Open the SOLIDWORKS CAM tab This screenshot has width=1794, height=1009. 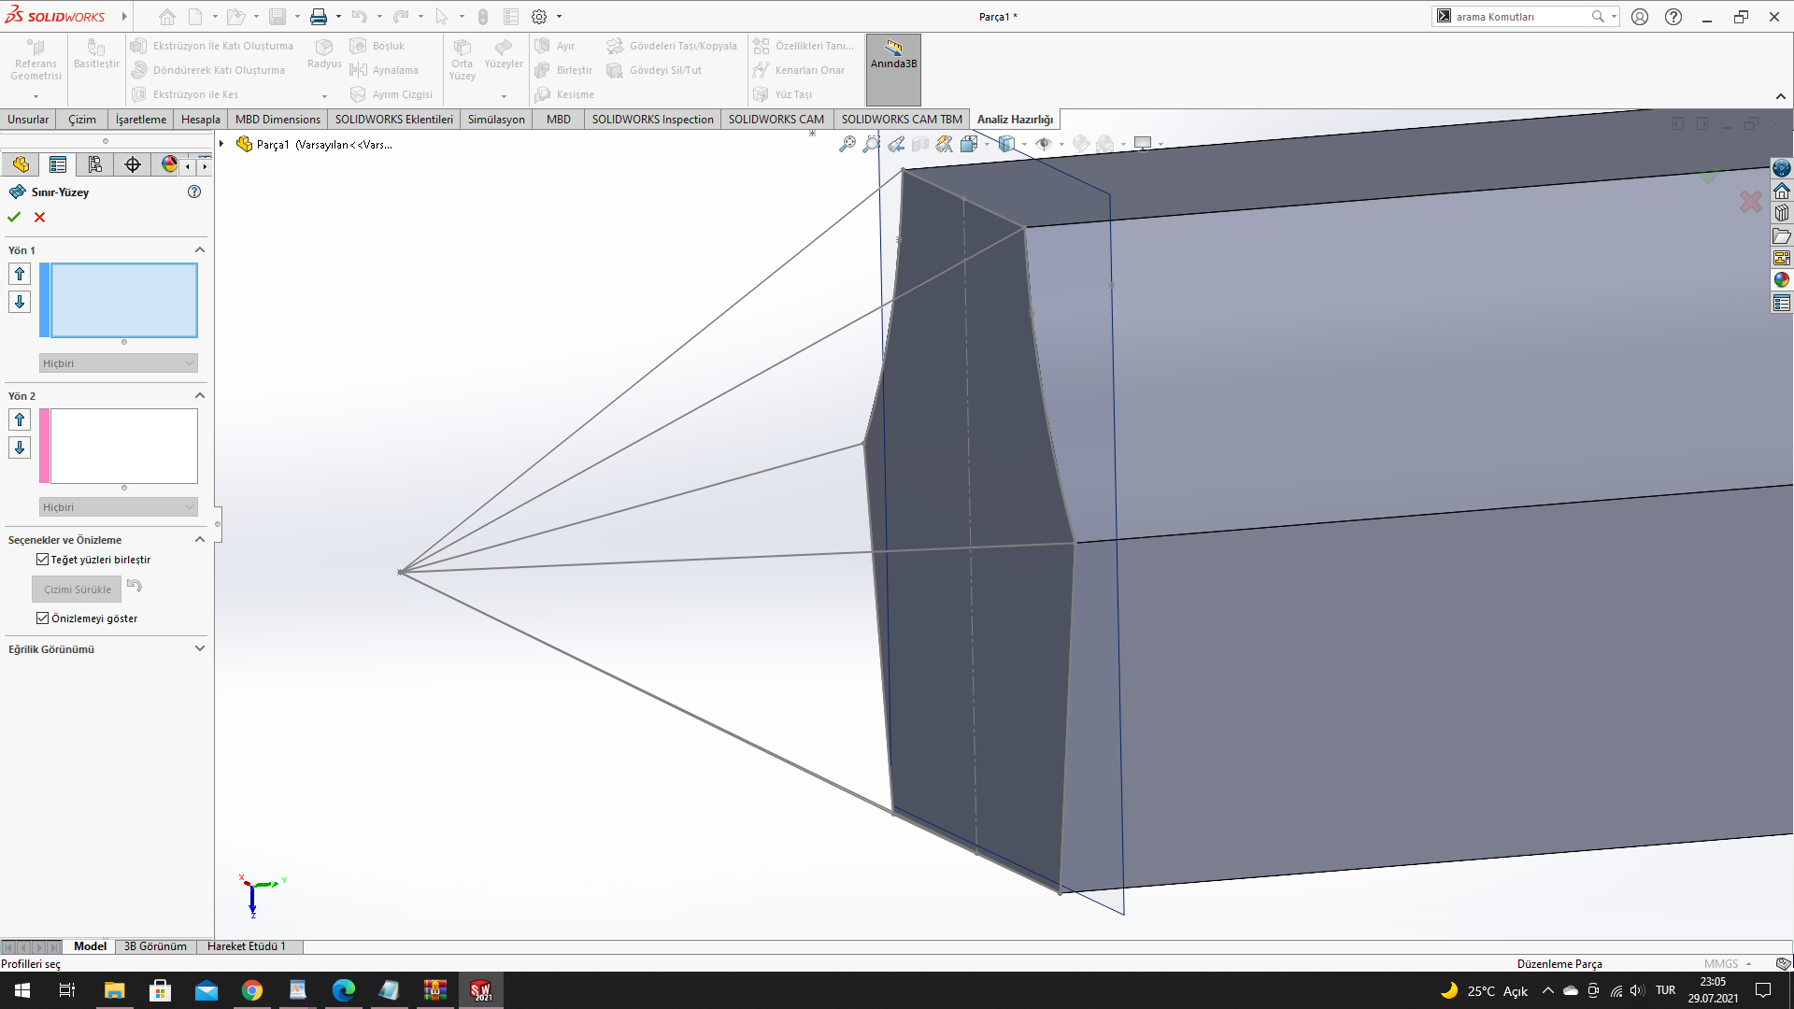tap(776, 119)
